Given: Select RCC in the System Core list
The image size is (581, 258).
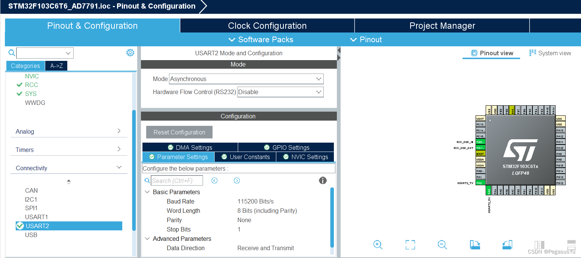Looking at the screenshot, I should click(x=31, y=85).
